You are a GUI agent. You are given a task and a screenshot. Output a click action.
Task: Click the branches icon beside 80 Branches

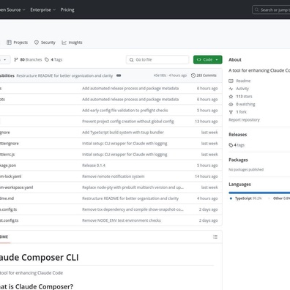[x=16, y=59]
